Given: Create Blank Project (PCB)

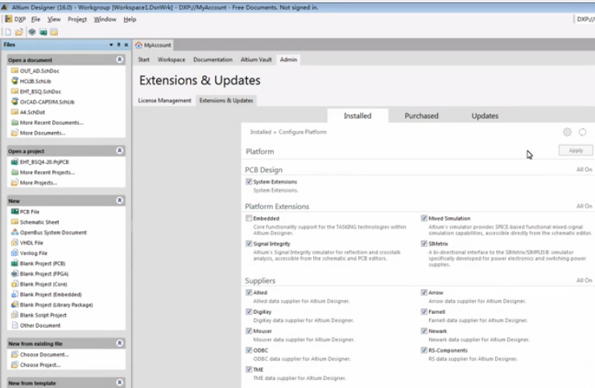Looking at the screenshot, I should pyautogui.click(x=43, y=263).
